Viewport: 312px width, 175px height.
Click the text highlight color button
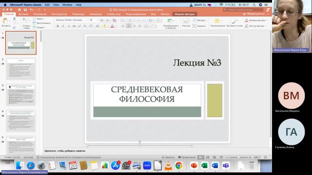(x=105, y=26)
